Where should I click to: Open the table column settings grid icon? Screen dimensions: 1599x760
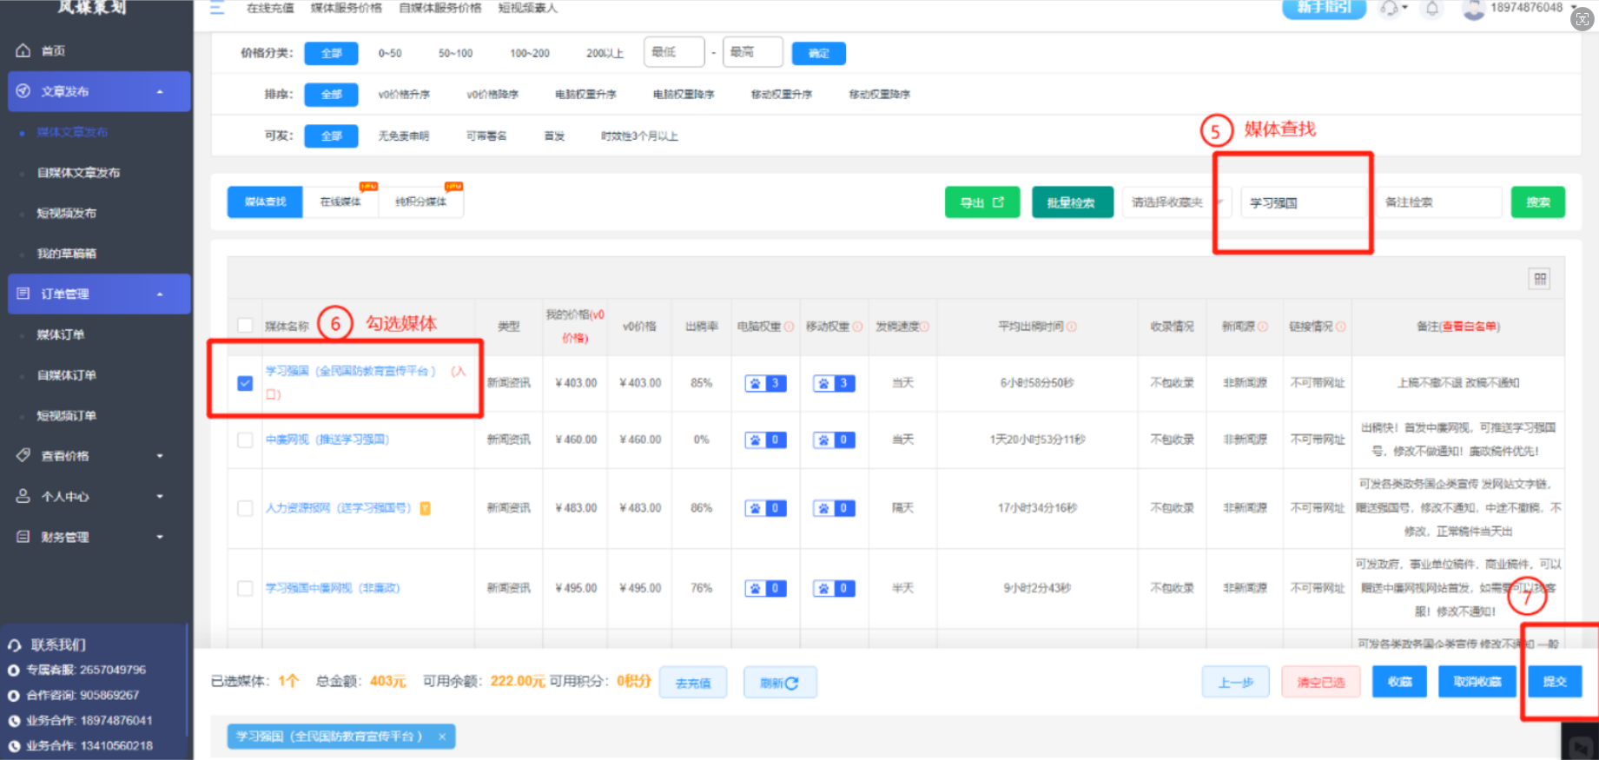(x=1540, y=279)
